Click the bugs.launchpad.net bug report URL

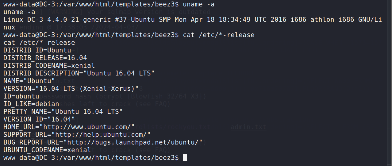pyautogui.click(x=133, y=142)
